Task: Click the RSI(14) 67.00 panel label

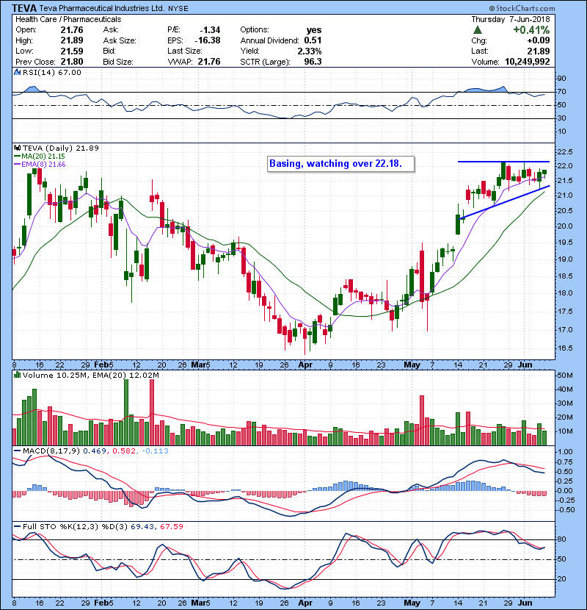Action: [51, 72]
